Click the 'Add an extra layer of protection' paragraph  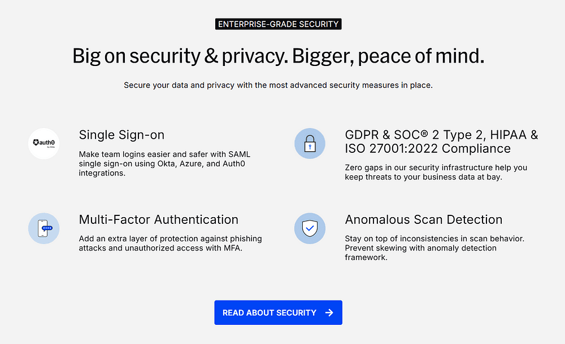point(171,243)
